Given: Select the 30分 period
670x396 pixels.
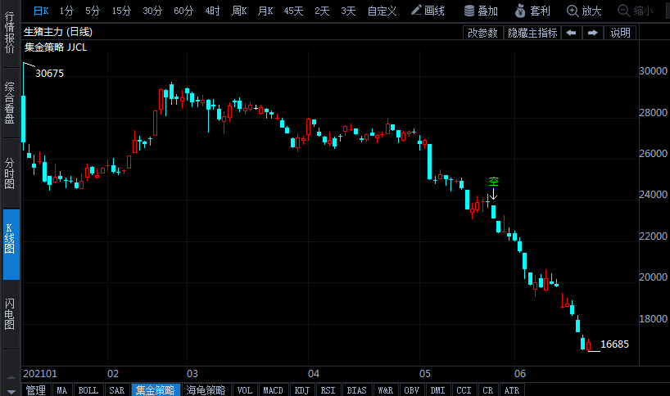Looking at the screenshot, I should (x=152, y=11).
